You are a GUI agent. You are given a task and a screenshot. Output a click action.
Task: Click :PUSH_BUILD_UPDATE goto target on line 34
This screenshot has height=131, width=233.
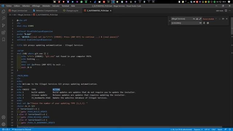tap(37, 112)
